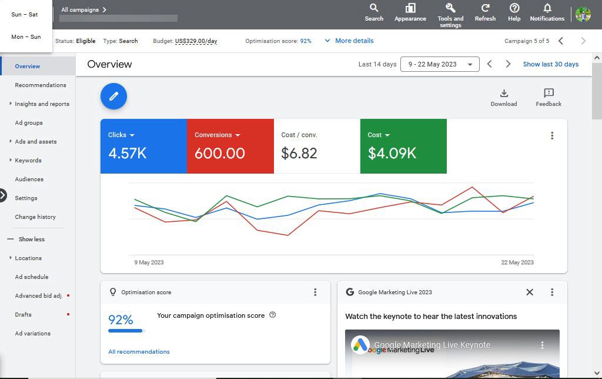The height and width of the screenshot is (379, 602).
Task: Open Ad variations in the sidebar
Action: (x=33, y=333)
